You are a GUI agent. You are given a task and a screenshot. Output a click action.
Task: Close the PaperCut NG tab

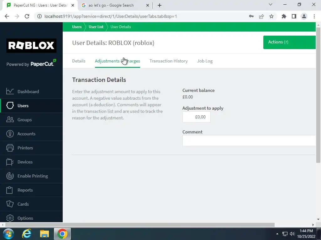pos(72,5)
